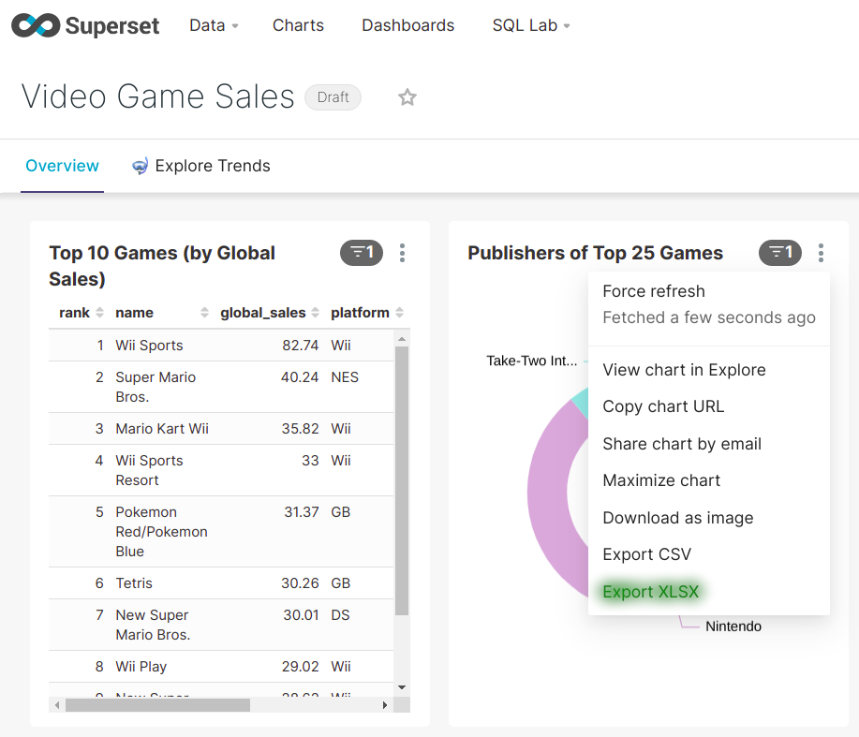Select Export XLSX from the chart menu

650,591
